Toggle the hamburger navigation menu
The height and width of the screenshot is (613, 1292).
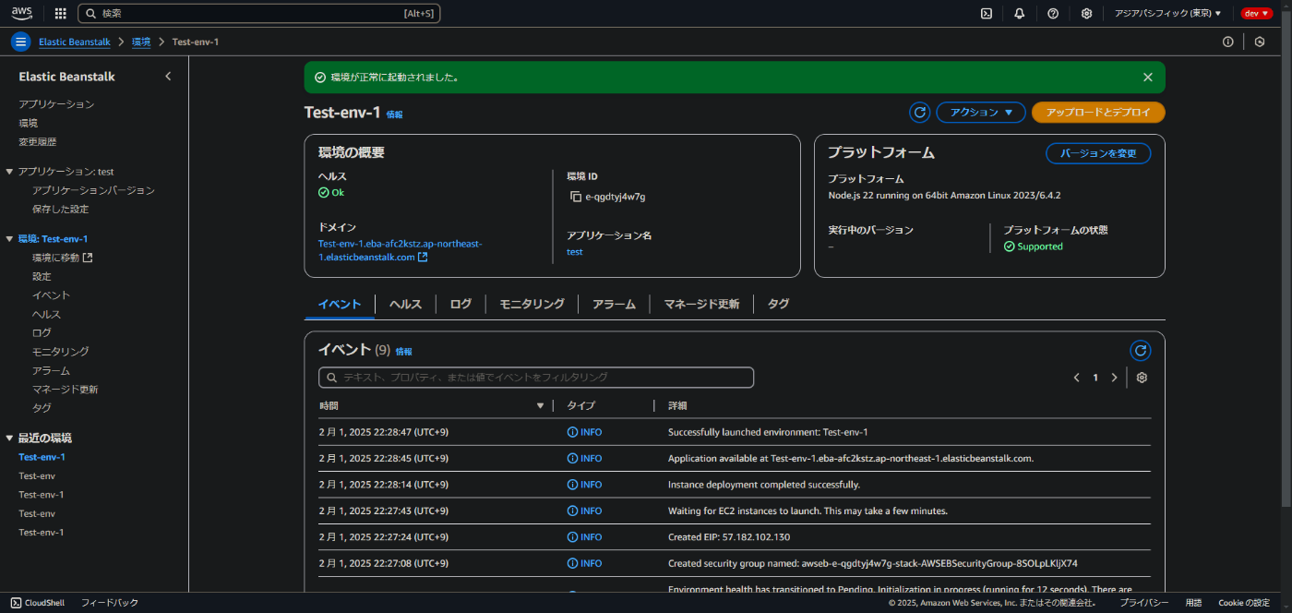tap(21, 42)
